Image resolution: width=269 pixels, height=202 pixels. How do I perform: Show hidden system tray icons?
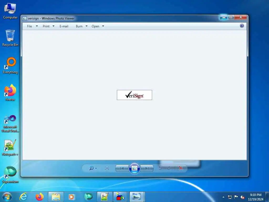[223, 197]
